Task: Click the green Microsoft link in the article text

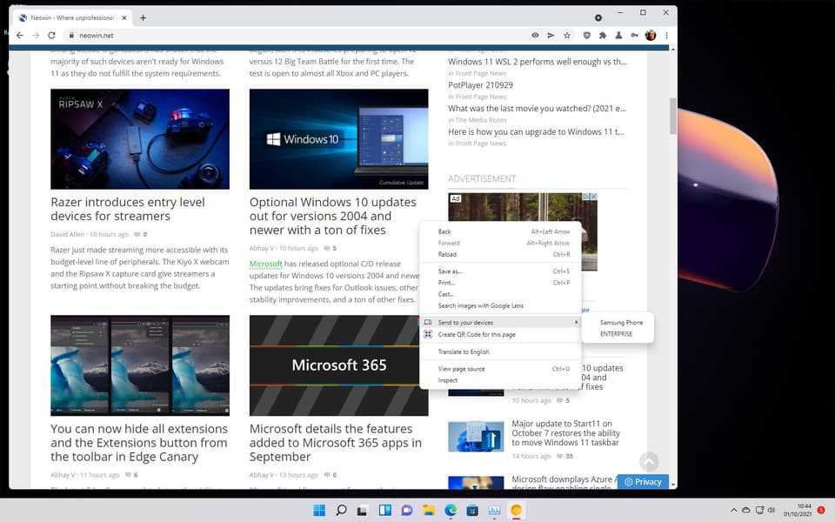Action: pyautogui.click(x=265, y=264)
